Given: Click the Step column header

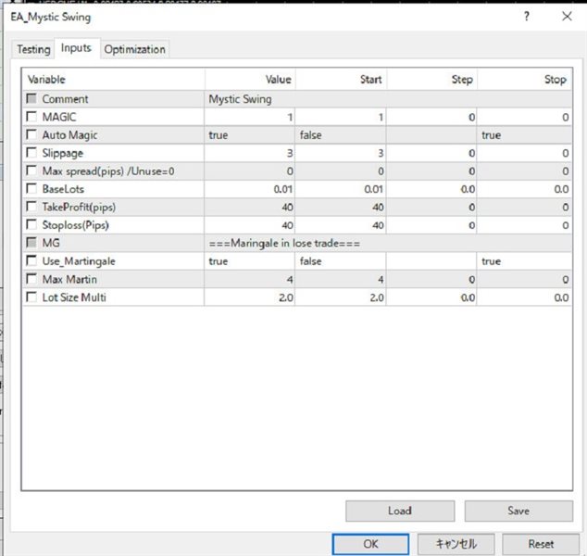Looking at the screenshot, I should (432, 80).
